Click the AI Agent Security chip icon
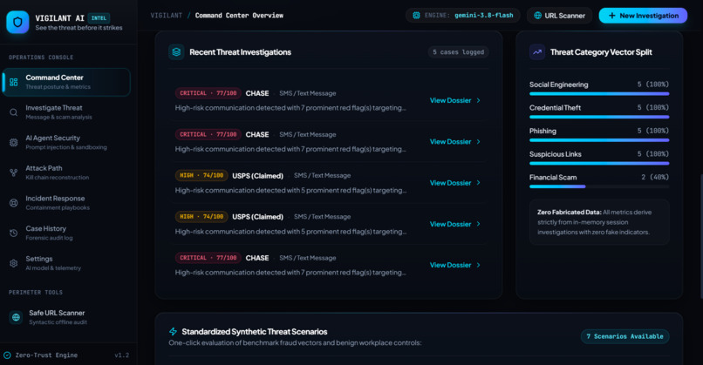The image size is (703, 365). click(13, 142)
